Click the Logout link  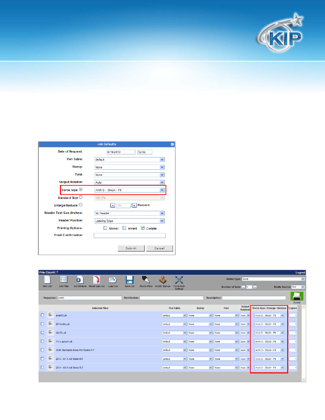tap(300, 272)
